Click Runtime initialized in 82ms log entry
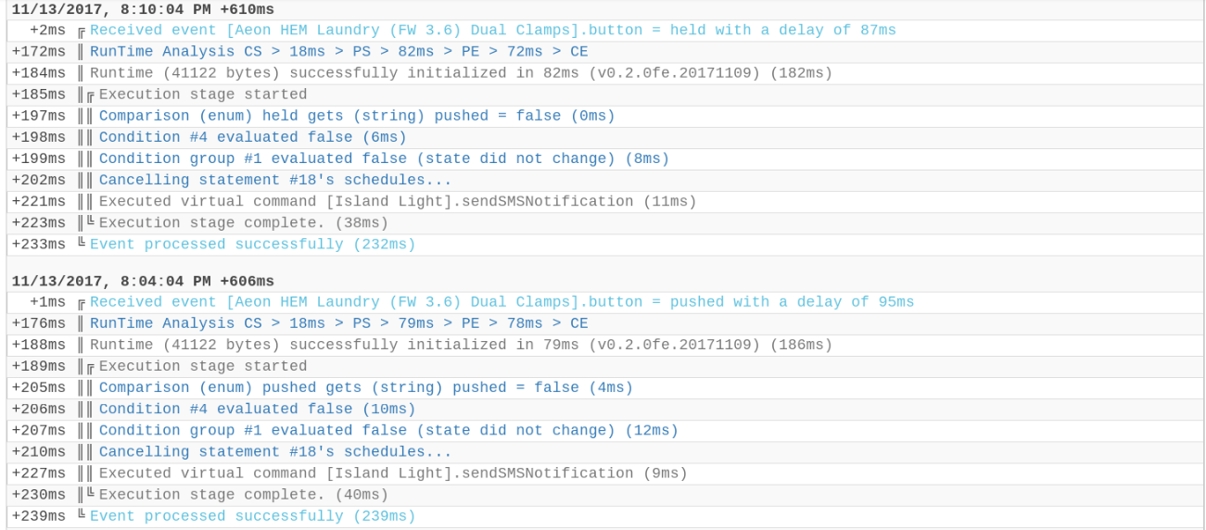 pyautogui.click(x=462, y=73)
